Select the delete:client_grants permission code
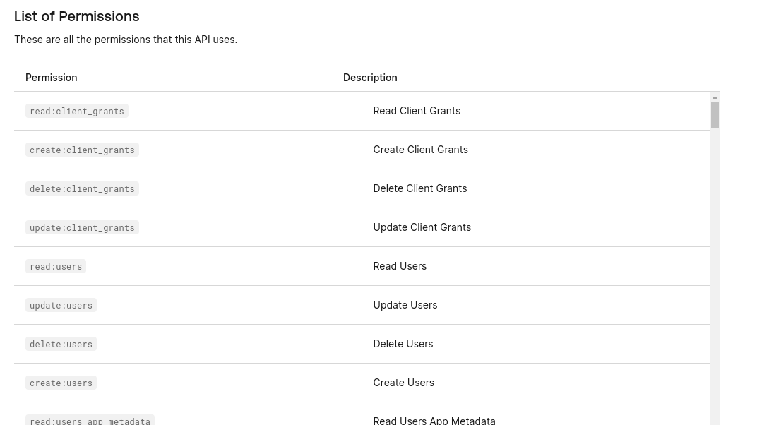Image resolution: width=769 pixels, height=425 pixels. coord(82,188)
